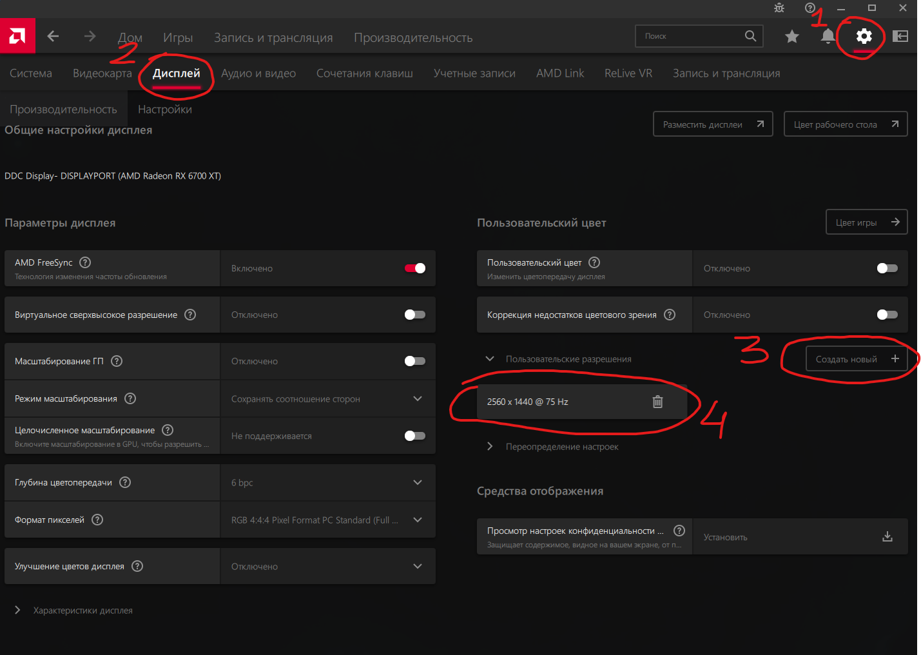
Task: Click the Создать новый button
Action: pyautogui.click(x=857, y=359)
